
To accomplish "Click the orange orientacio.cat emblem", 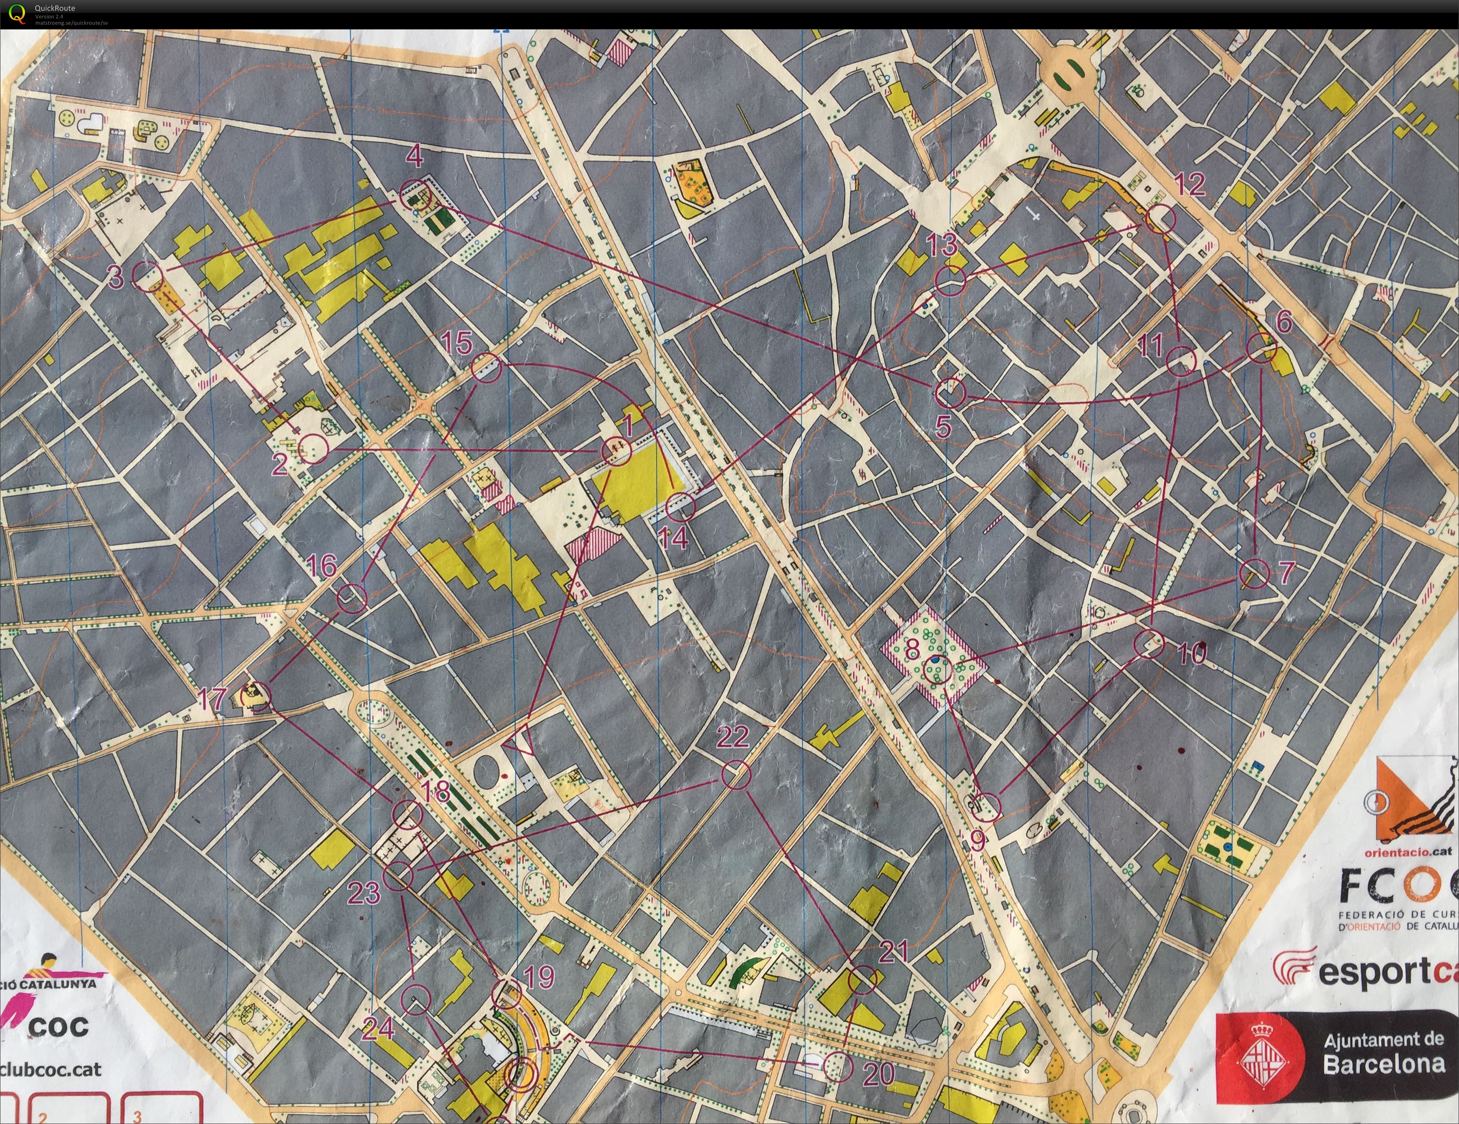I will click(x=1411, y=799).
